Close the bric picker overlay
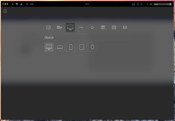This screenshot has width=175, height=121. [5, 11]
